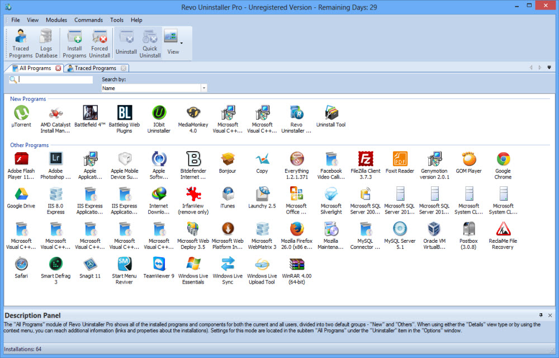
Task: Open the Traced Programs toolbar button
Action: click(x=21, y=44)
